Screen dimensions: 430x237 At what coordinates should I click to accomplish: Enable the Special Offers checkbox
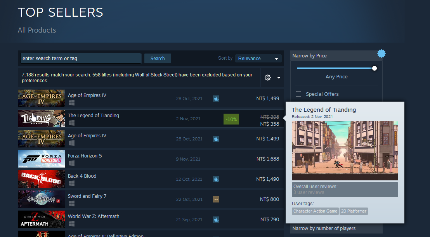coord(298,94)
